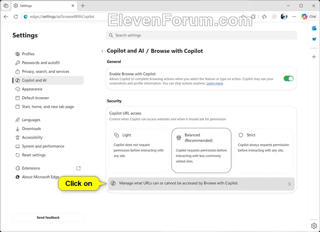Open the profile avatar menu

284,17
